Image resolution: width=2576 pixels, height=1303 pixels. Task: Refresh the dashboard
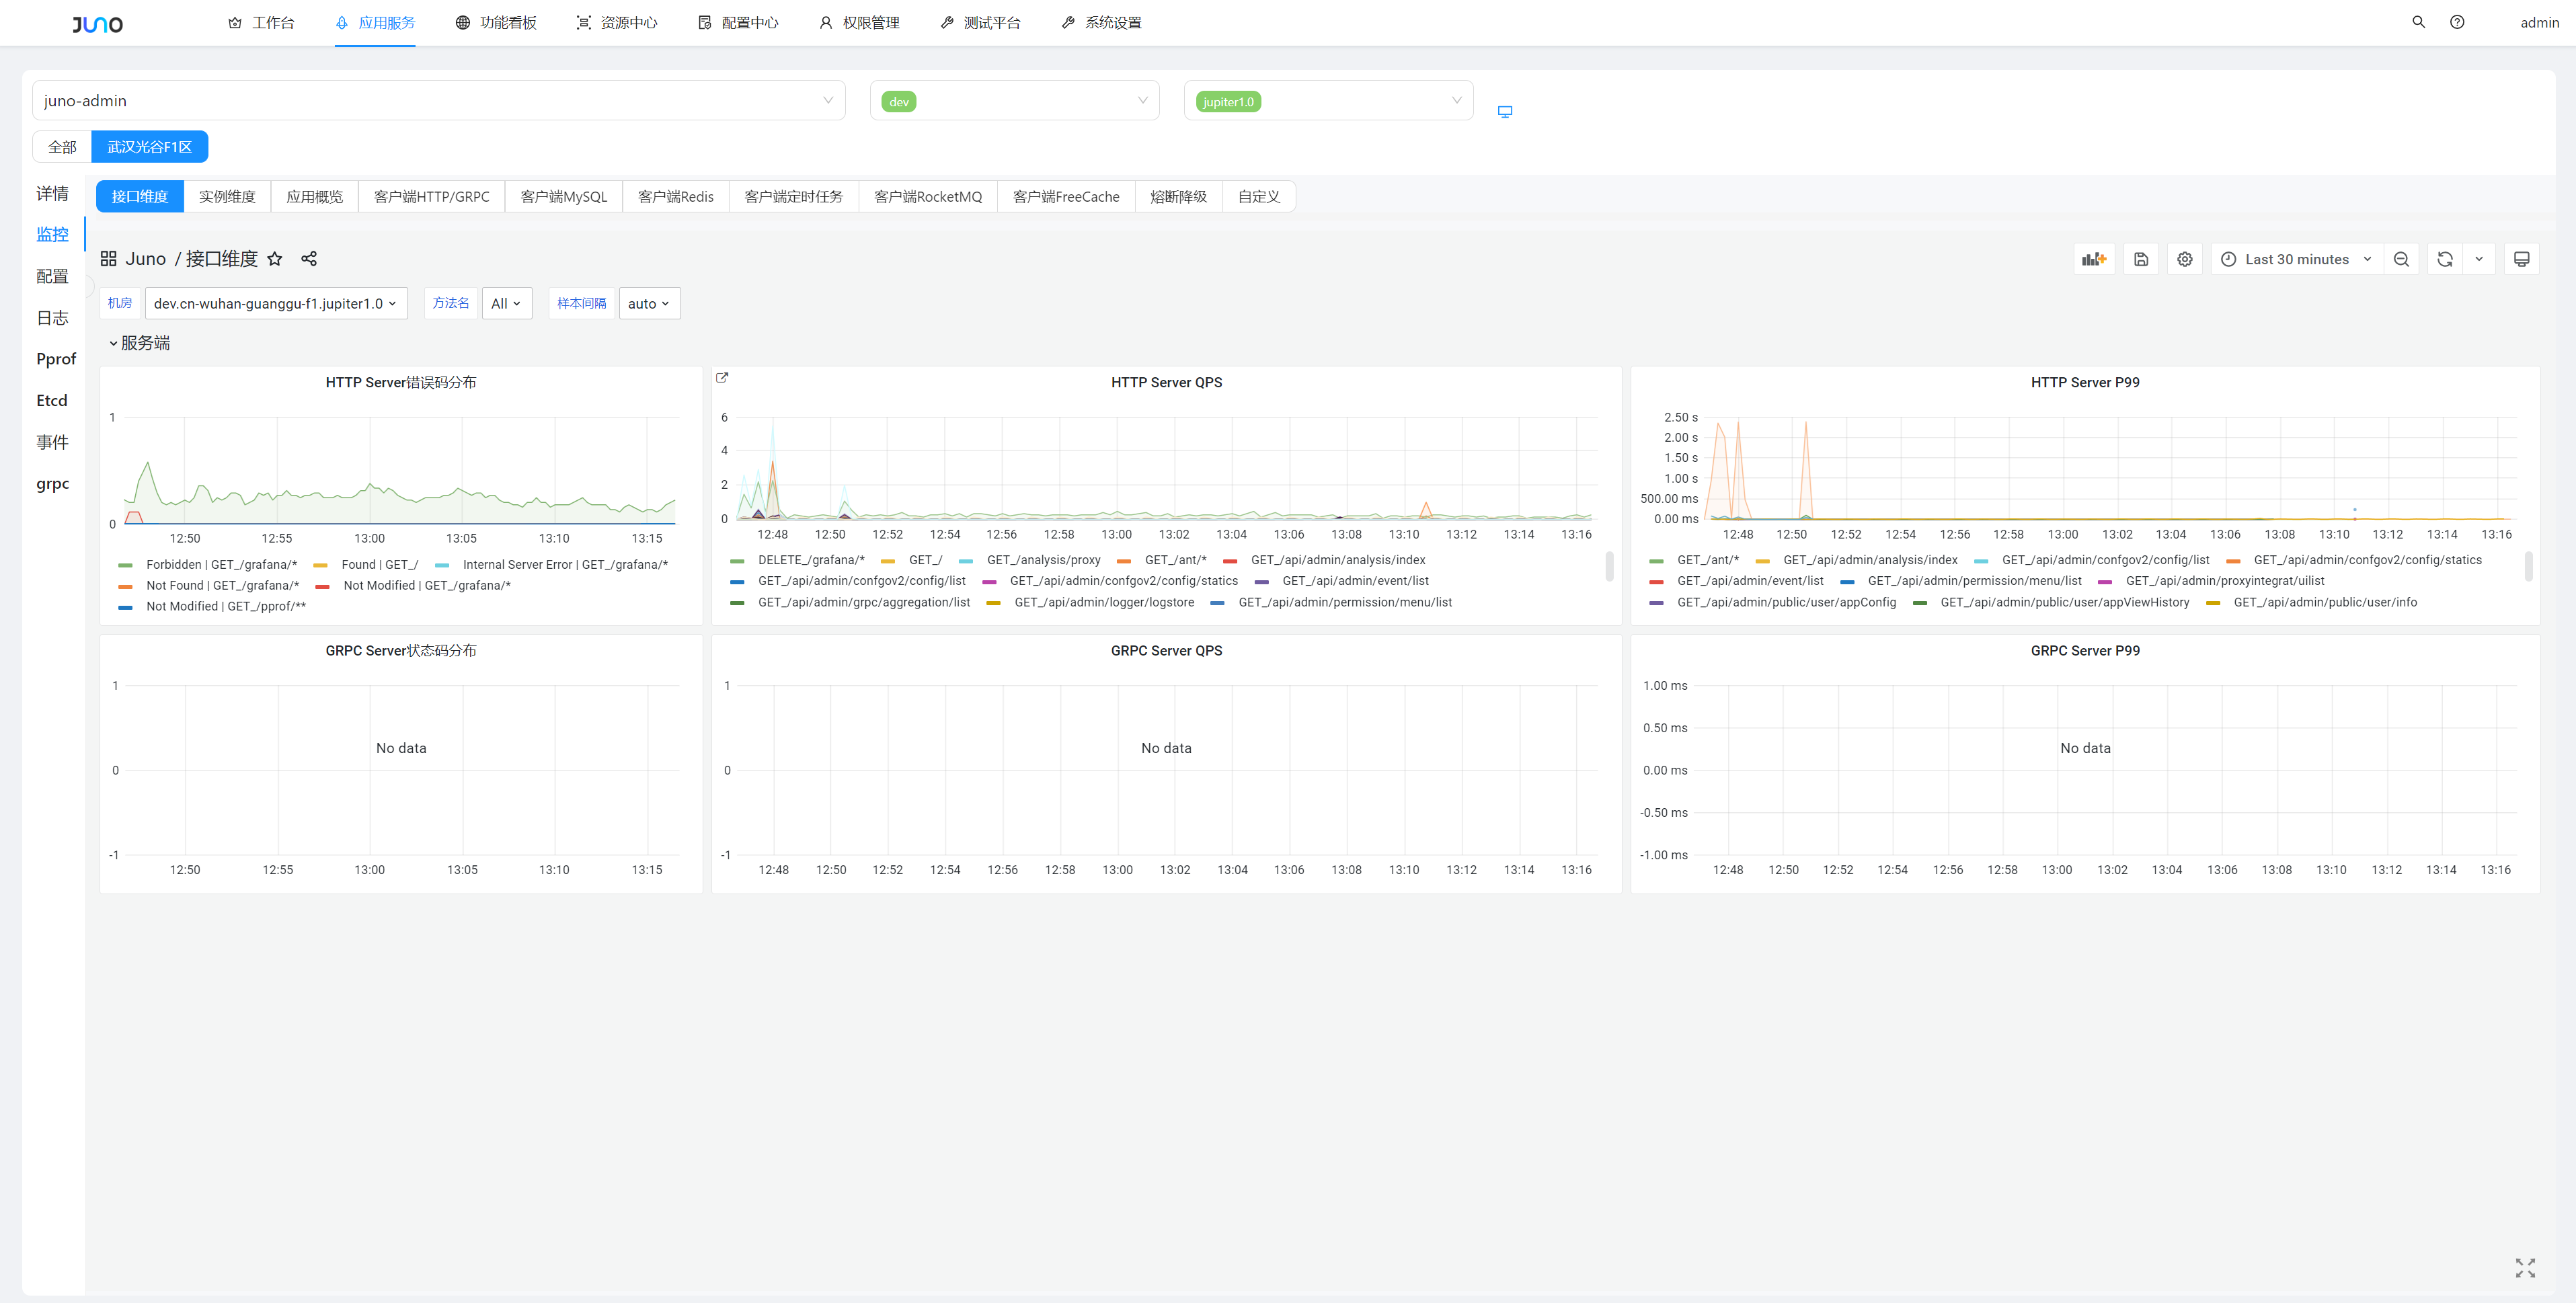(2445, 259)
